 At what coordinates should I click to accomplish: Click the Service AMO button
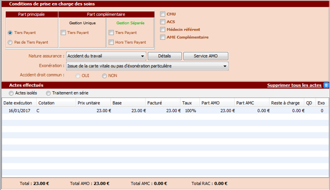(x=206, y=56)
